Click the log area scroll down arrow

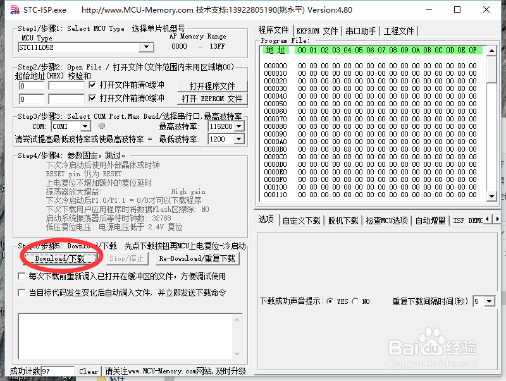tap(237, 354)
